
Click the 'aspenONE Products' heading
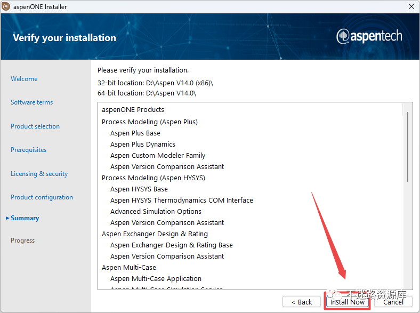point(133,110)
